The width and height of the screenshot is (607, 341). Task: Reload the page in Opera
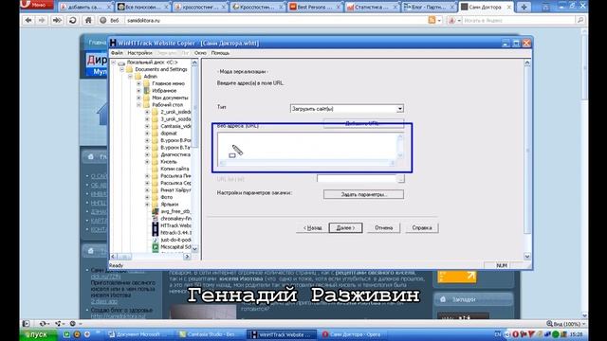click(72, 20)
